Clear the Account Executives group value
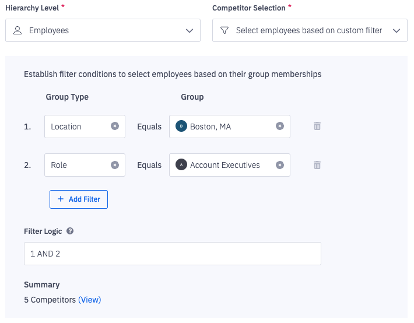 click(280, 165)
